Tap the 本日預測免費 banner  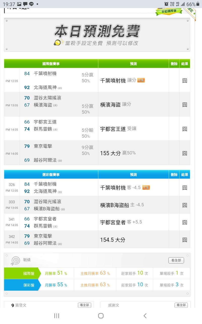tap(97, 35)
